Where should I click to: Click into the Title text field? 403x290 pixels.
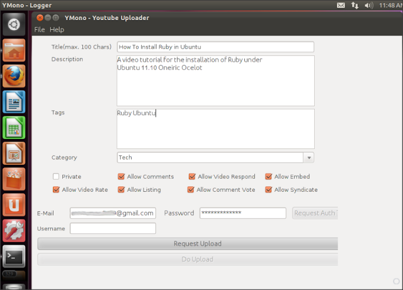pyautogui.click(x=215, y=47)
